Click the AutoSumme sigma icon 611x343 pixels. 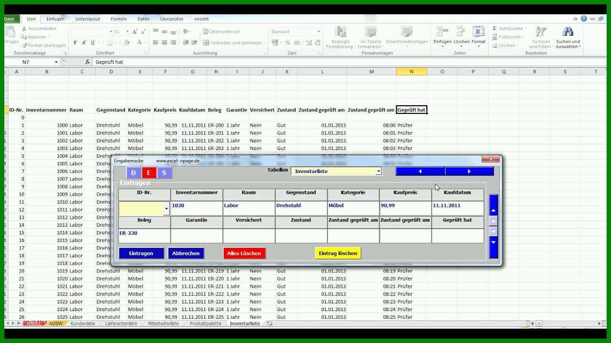coord(495,29)
